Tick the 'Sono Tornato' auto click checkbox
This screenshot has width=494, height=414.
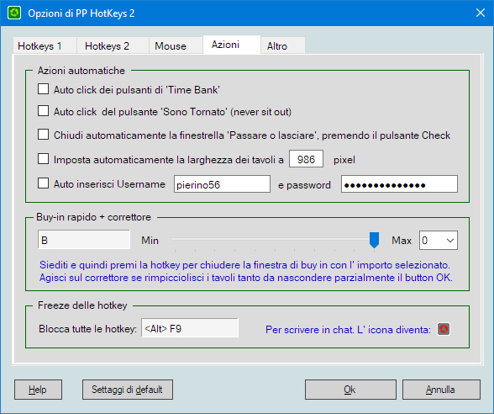point(43,111)
